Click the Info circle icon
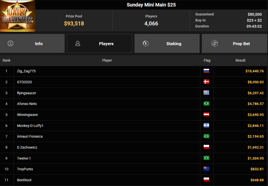Viewport: 268px width, 186px height. pyautogui.click(x=10, y=43)
